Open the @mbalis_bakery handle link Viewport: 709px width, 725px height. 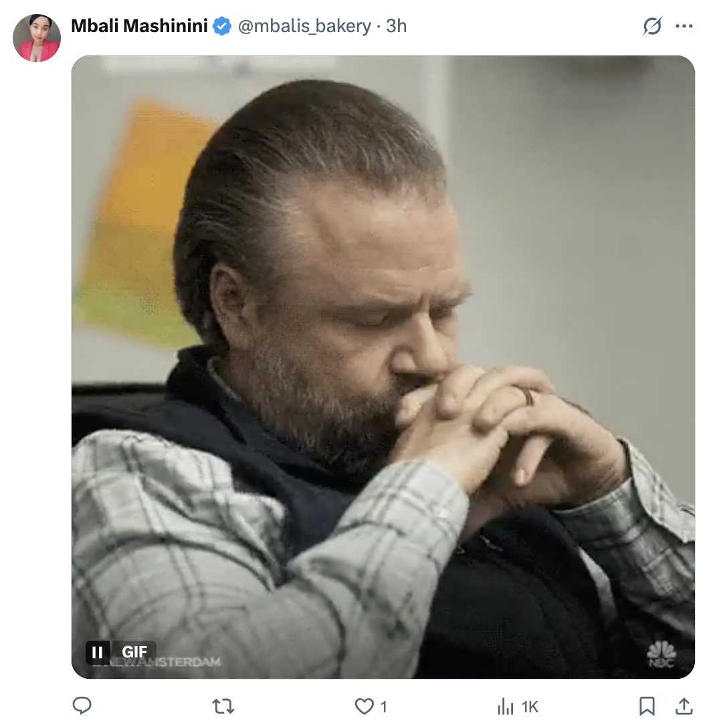(x=304, y=26)
